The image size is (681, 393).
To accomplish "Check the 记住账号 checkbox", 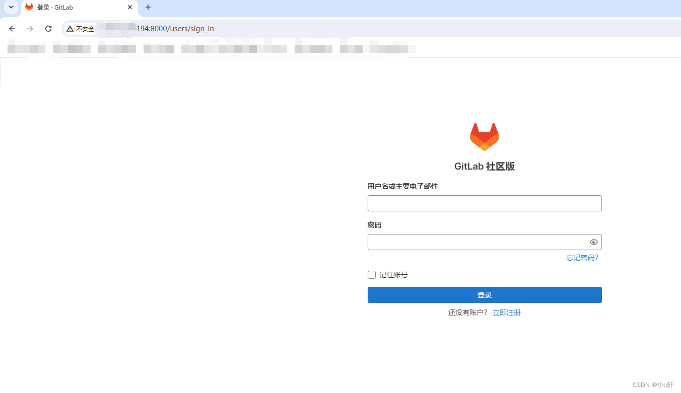I will 372,275.
